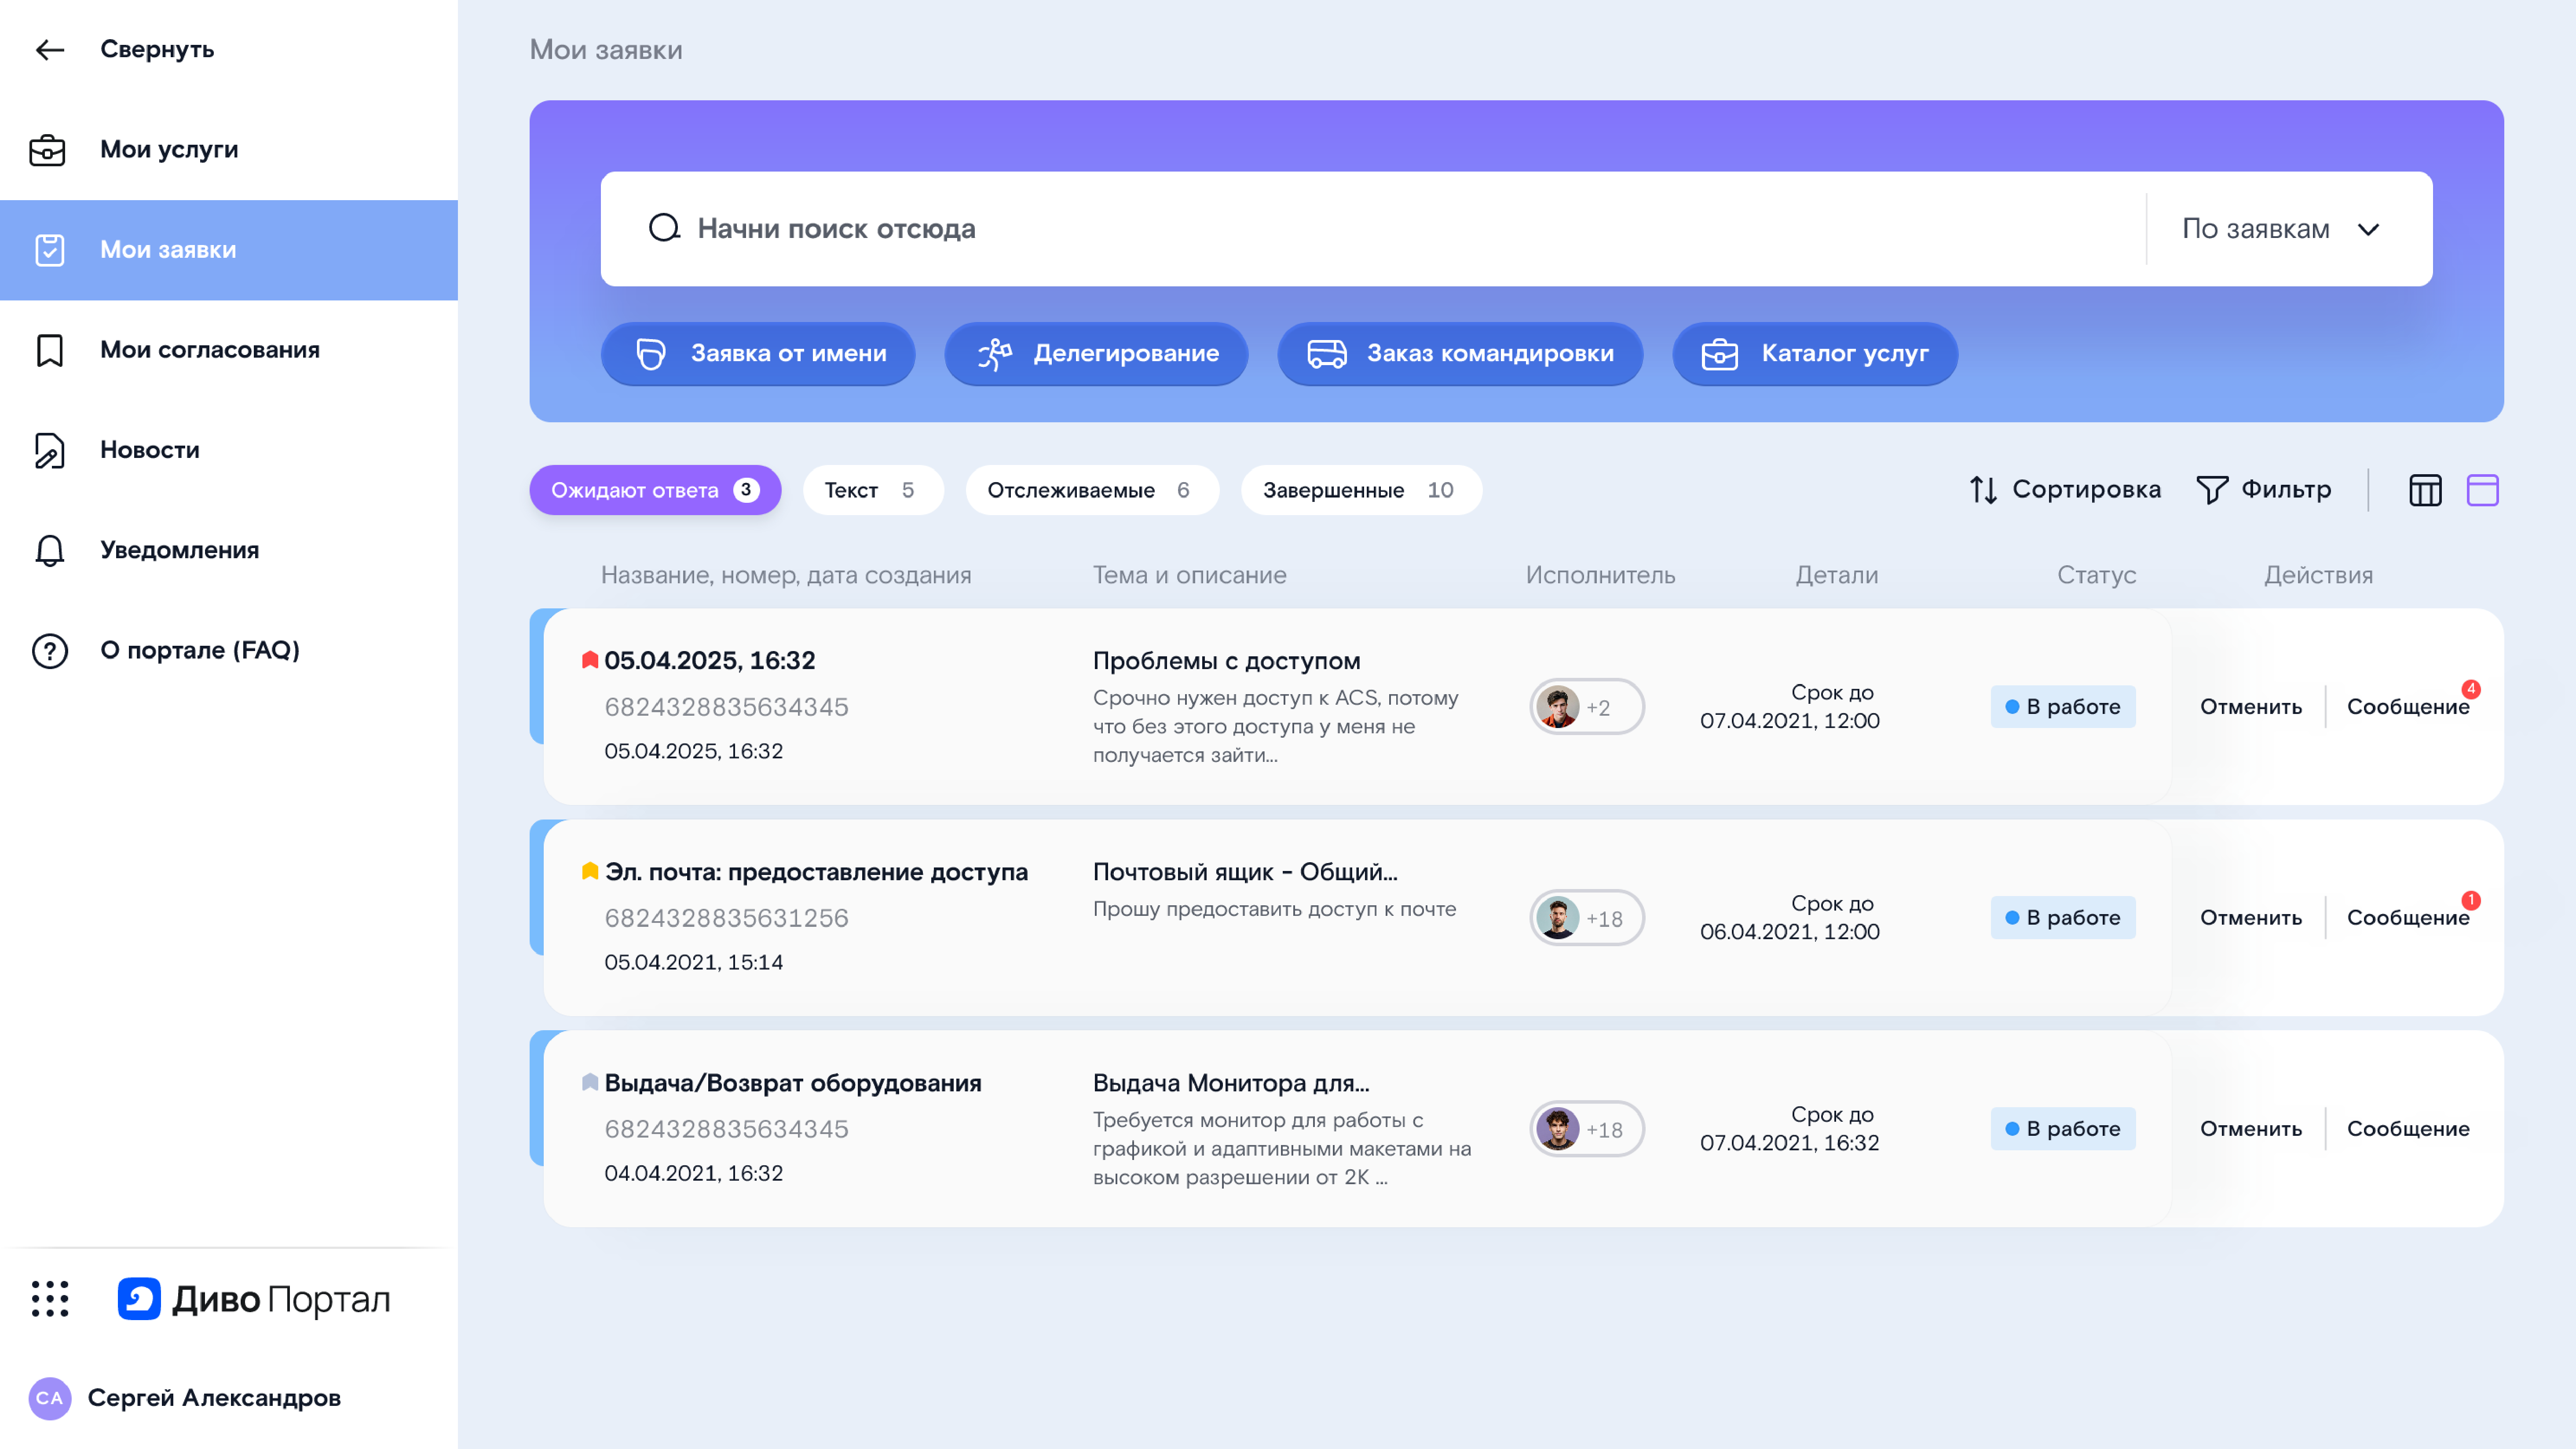The width and height of the screenshot is (2576, 1449).
Task: Click deadline 07.04.2021, 16:32
Action: click(1790, 1143)
